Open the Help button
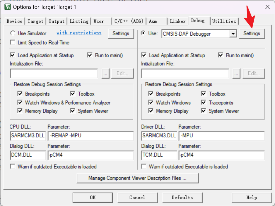275x206 pixels. point(252,198)
